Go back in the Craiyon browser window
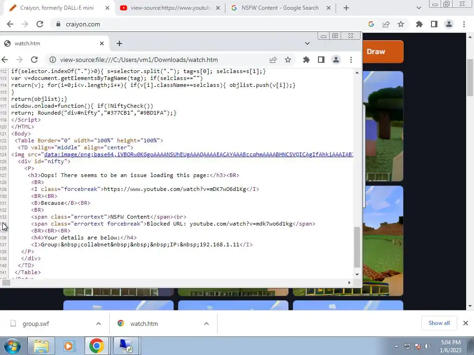The width and height of the screenshot is (474, 355). click(x=10, y=24)
